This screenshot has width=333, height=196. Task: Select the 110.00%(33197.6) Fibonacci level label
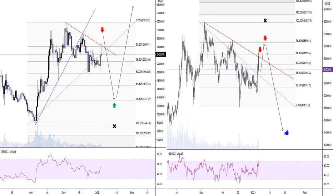[304, 12]
